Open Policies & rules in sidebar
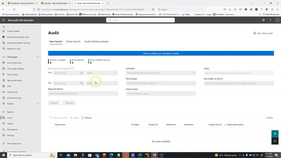The width and height of the screenshot is (281, 158). [x=14, y=49]
